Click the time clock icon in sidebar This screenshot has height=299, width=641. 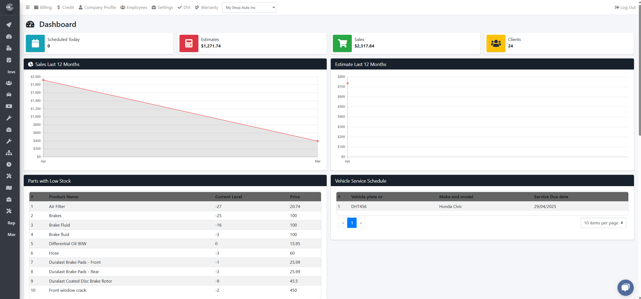click(x=9, y=164)
